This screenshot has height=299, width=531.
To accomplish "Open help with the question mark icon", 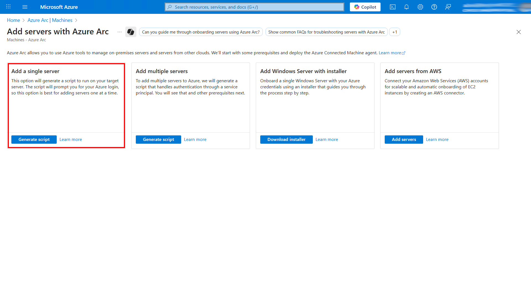I will click(x=434, y=7).
